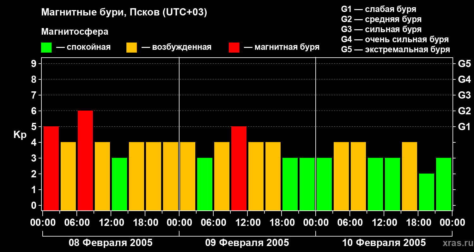Image resolution: width=474 pixels, height=252 pixels.
Task: Click the '10 Февраля 2005' date label
Action: pyautogui.click(x=384, y=243)
